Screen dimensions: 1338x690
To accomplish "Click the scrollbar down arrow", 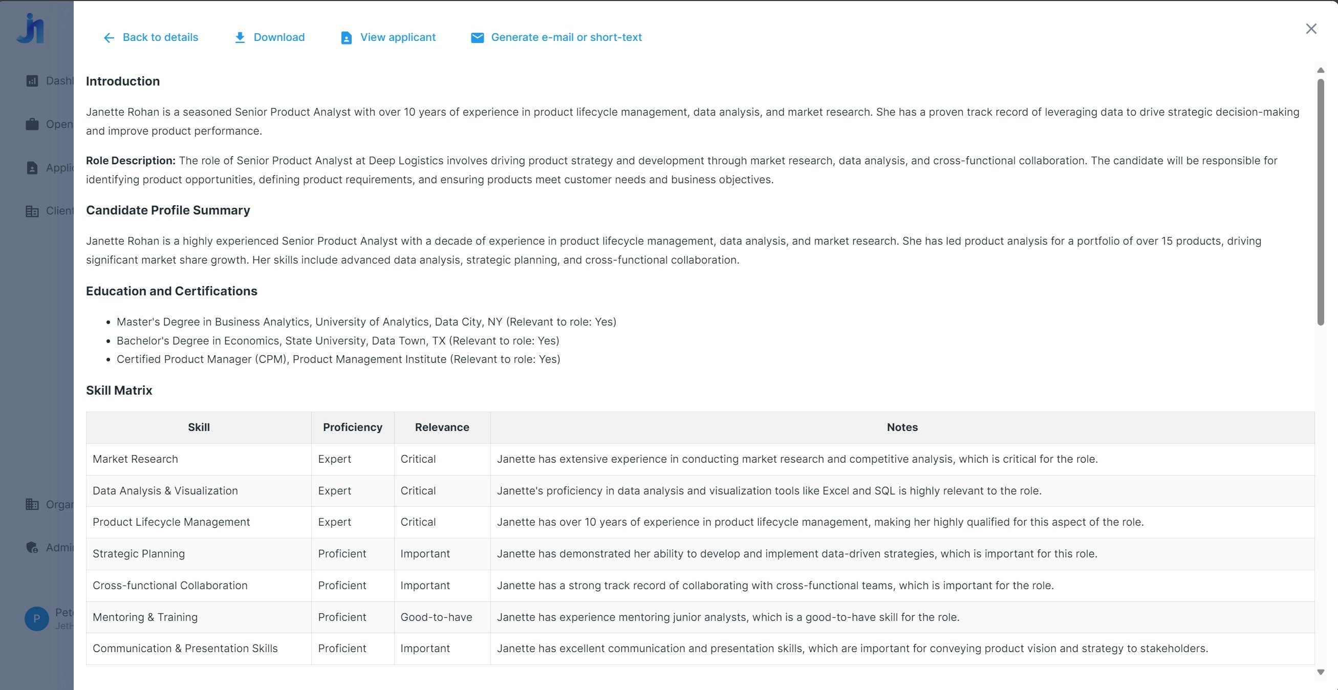I will (1320, 672).
